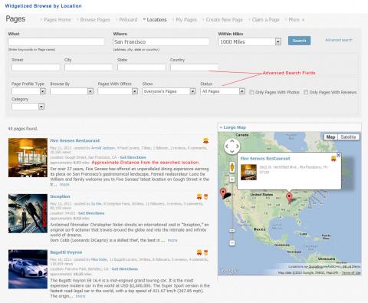Screen dimensions: 368x303
Task: Click the yellow featured badge beside Bugatti Veyron
Action: click(199, 252)
